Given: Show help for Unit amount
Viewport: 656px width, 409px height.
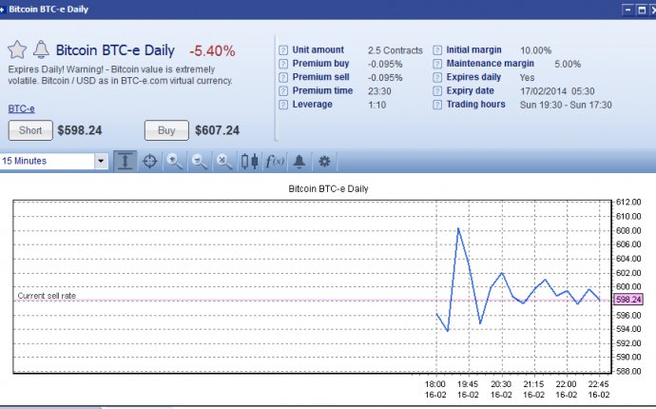Looking at the screenshot, I should (x=283, y=50).
